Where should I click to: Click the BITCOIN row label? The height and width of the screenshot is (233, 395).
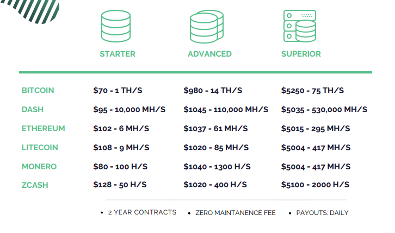38,90
